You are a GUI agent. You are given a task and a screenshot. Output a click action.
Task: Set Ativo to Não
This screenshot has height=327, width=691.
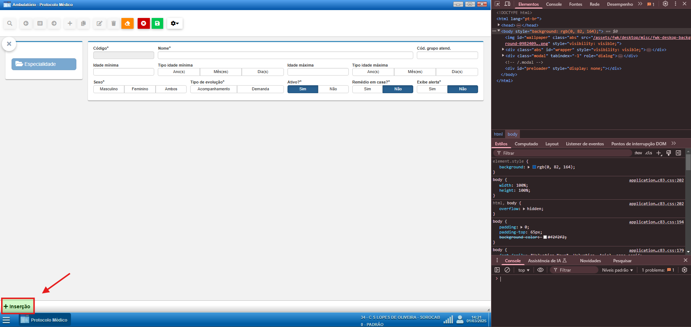click(x=333, y=89)
